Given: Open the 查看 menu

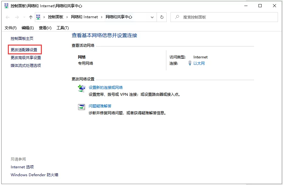Looking at the screenshot, I should coord(45,28).
